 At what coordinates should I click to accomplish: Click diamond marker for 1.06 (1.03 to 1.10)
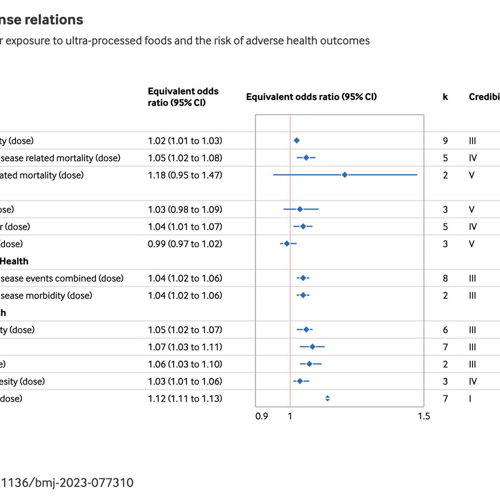[x=309, y=364]
